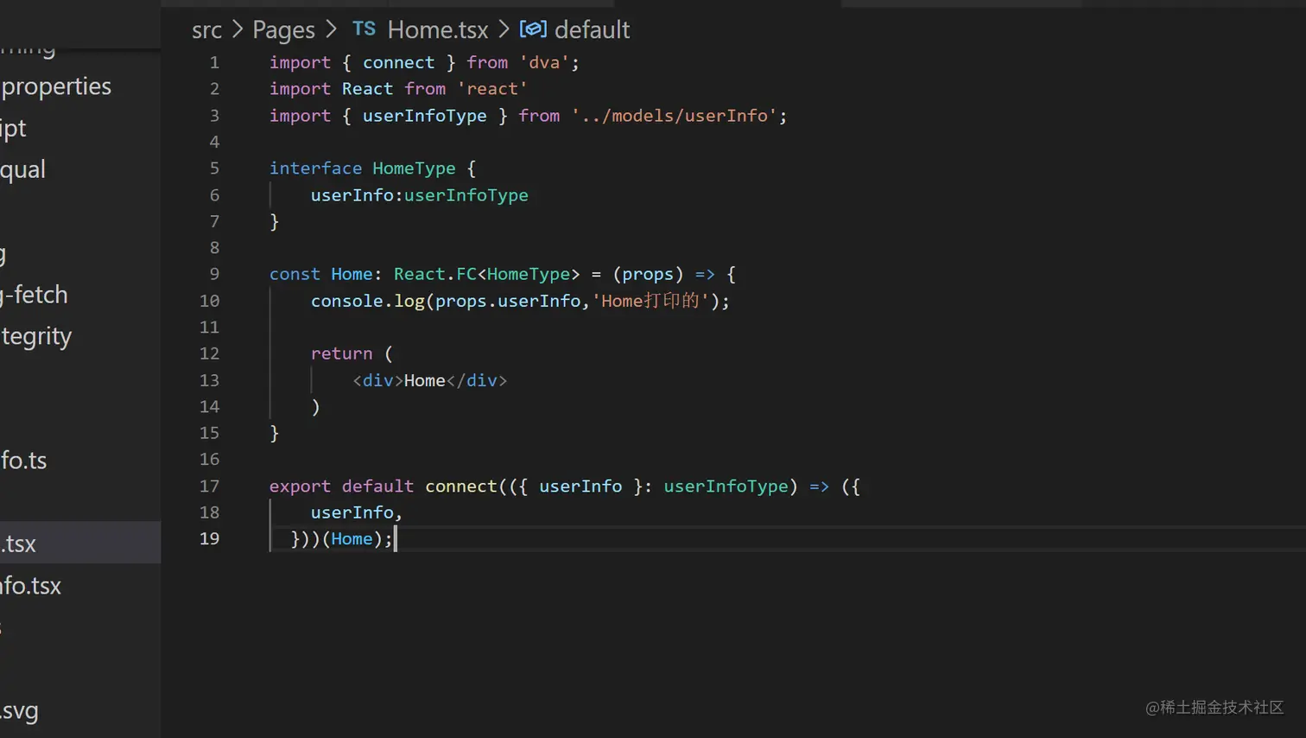Open the Pages breadcrumb segment
The image size is (1306, 738).
coord(283,30)
